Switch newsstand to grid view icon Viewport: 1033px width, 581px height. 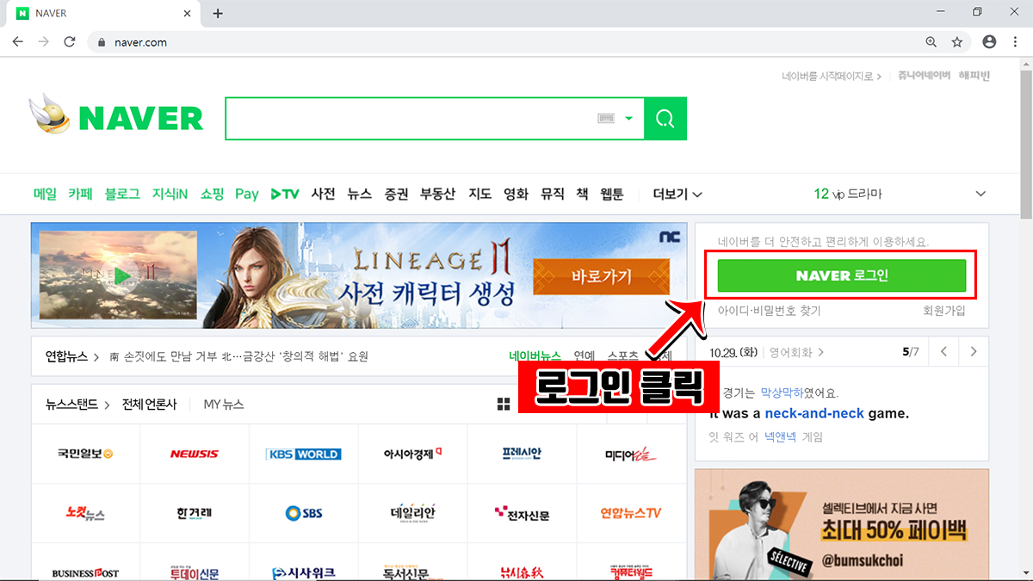504,405
